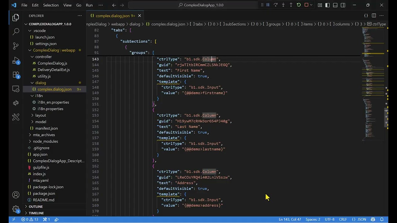Expand the TIMELINE section

(x=55, y=213)
